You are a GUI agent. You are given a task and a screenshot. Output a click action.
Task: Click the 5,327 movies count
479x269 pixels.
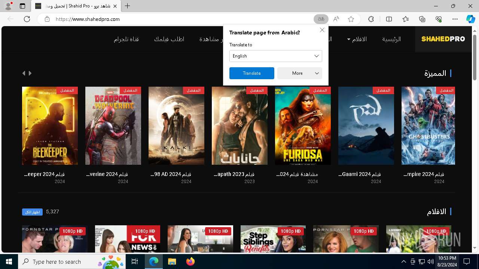[52, 211]
